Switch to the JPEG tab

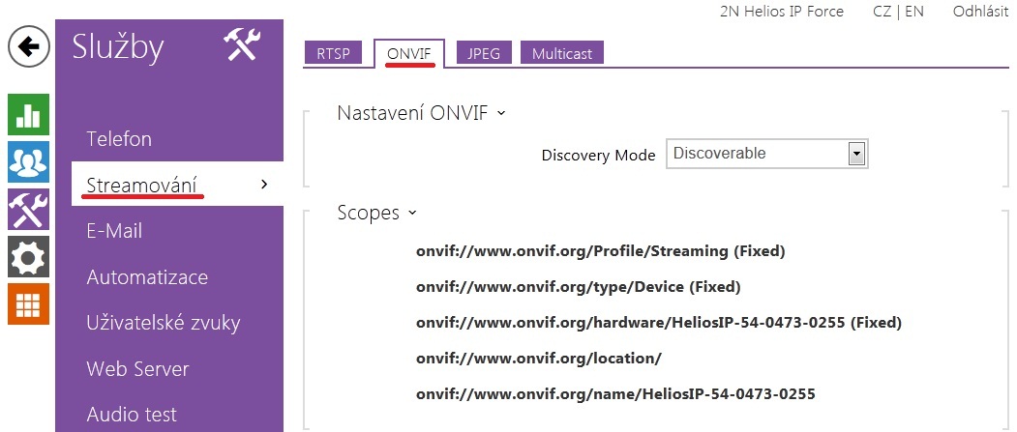tap(484, 53)
